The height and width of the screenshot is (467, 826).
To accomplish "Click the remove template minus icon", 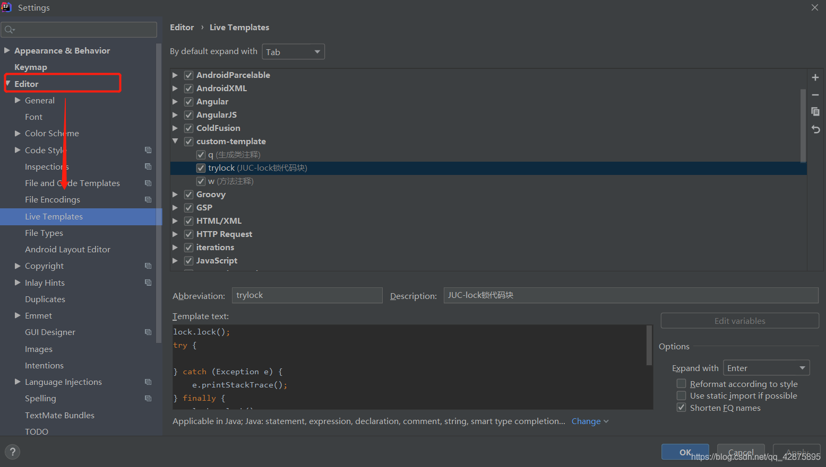I will pyautogui.click(x=815, y=95).
